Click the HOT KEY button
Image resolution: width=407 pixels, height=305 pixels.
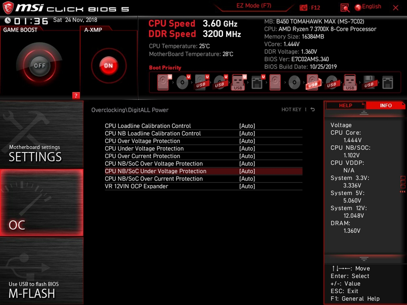[x=291, y=109]
